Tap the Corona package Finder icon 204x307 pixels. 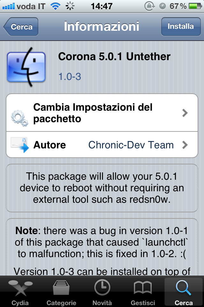tap(26, 67)
